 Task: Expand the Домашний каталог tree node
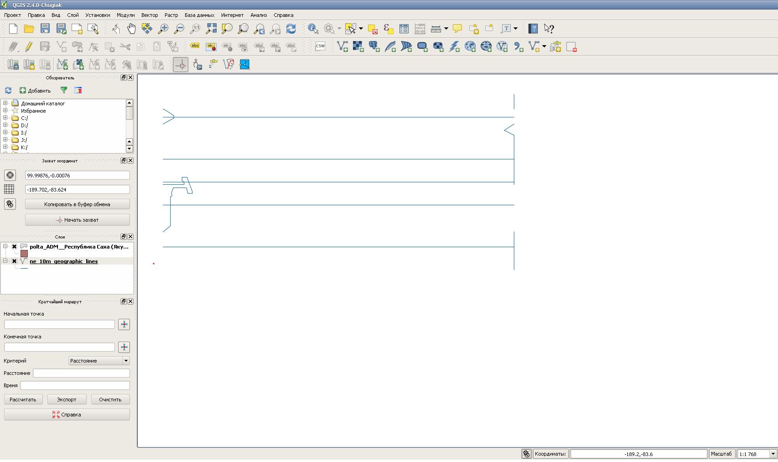5,104
